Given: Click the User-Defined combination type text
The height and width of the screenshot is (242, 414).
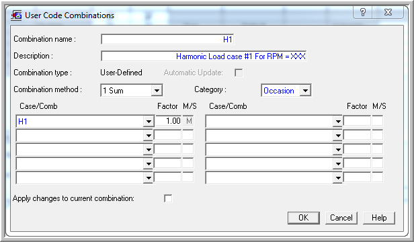Looking at the screenshot, I should tap(121, 73).
